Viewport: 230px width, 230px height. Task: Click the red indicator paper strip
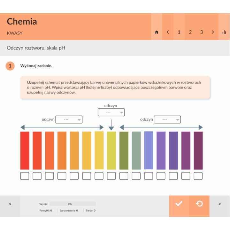tap(25, 150)
